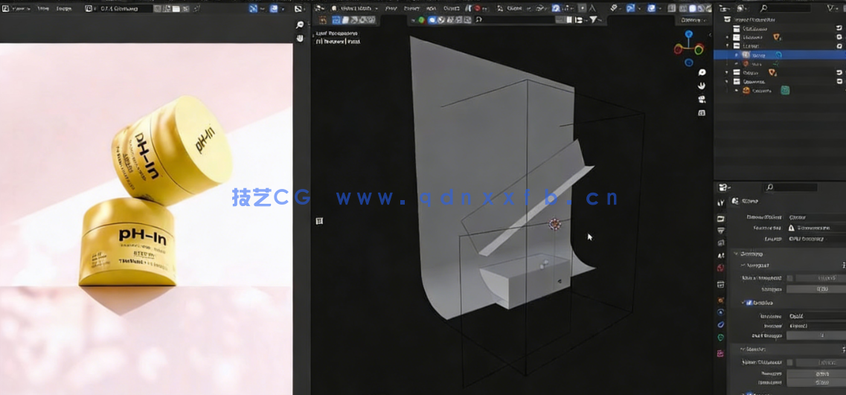The image size is (846, 395).
Task: Open the viewport Select menu
Action: pyautogui.click(x=411, y=8)
